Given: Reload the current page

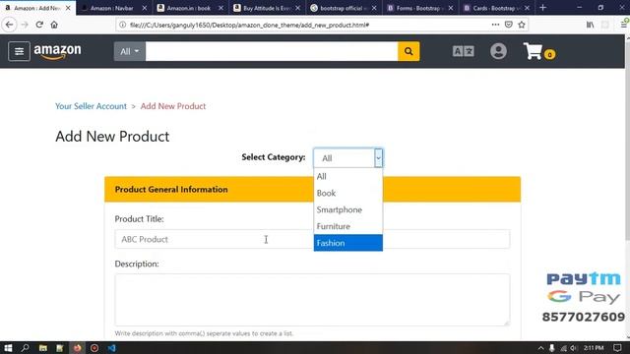Looking at the screenshot, I should (39, 25).
